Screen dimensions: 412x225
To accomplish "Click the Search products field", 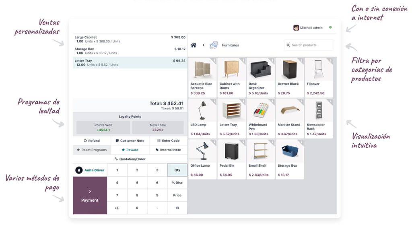I will [309, 45].
